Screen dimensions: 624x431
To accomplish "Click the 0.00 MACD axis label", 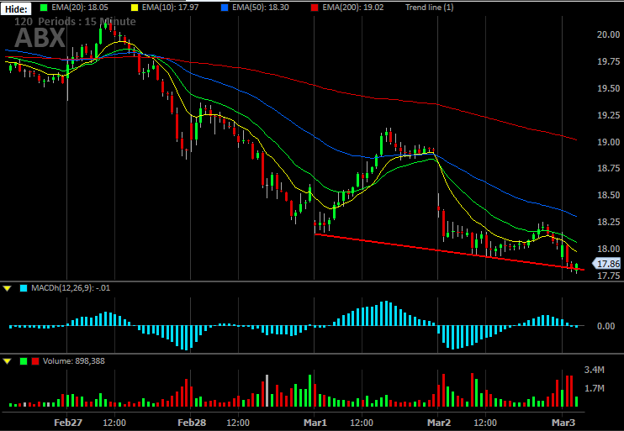I will 606,327.
